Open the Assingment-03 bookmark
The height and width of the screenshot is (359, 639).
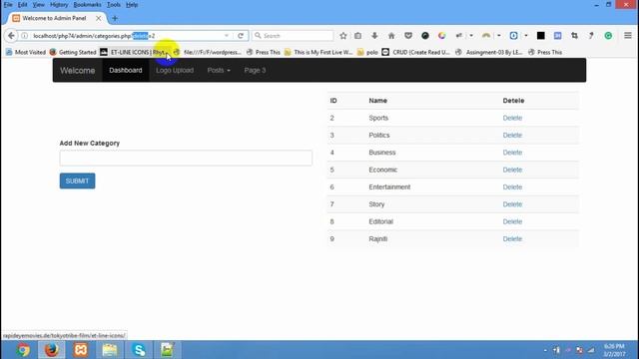coord(489,52)
